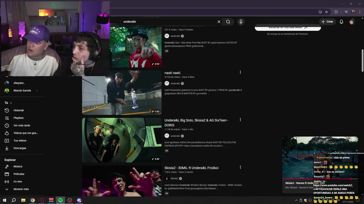
Task: Bookmark this page with the star icon
Action: [326, 12]
